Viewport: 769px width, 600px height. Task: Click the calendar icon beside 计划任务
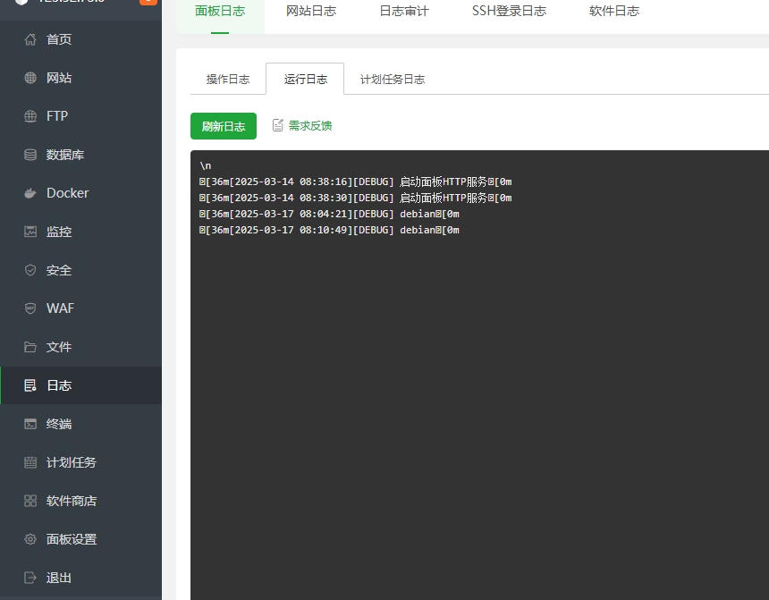30,462
